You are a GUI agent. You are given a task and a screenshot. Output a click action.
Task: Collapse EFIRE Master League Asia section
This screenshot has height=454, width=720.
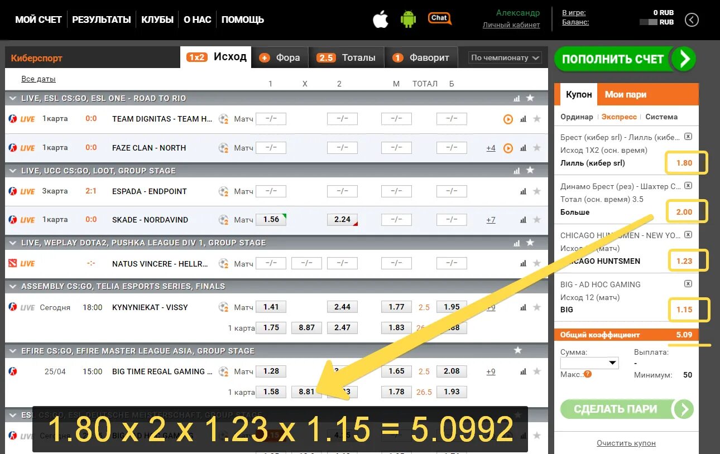[x=13, y=351]
